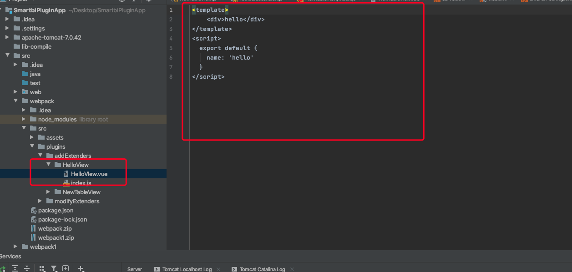Close the Tomcat Localhost Log tab
This screenshot has width=572, height=272.
(218, 269)
